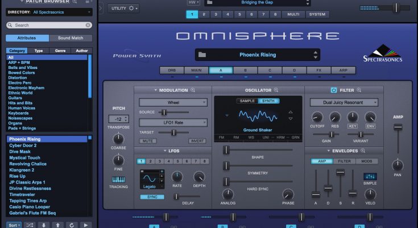The height and width of the screenshot is (228, 418).
Task: Click the Shape slider handle
Action: 226,149
